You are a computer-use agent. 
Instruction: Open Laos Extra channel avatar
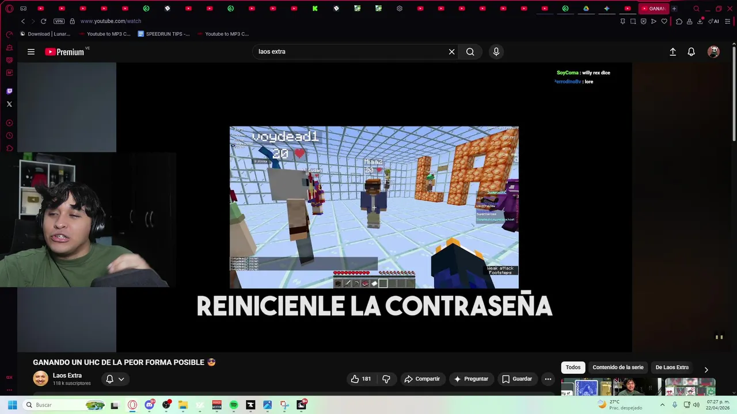(40, 379)
